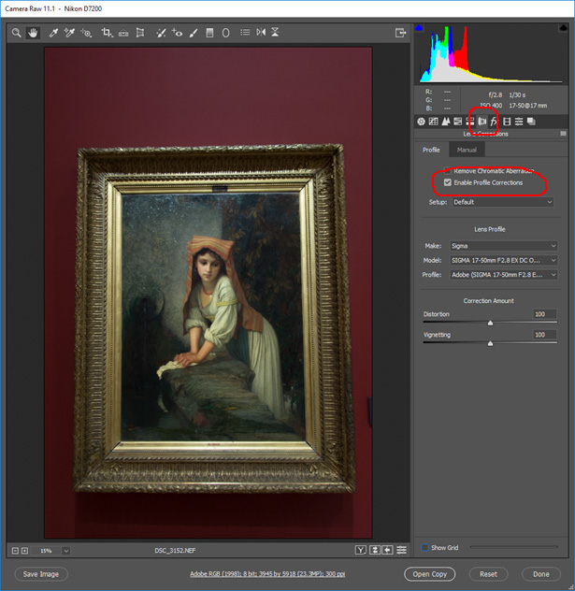Expand the lens Make dropdown showing Sigma
Viewport: 575px width, 591px height.
coord(503,246)
